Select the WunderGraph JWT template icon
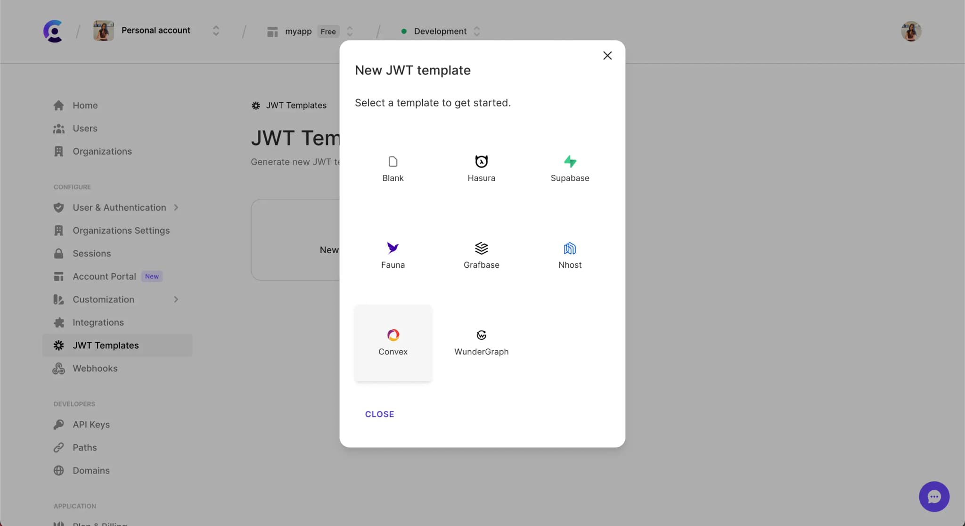 point(481,335)
